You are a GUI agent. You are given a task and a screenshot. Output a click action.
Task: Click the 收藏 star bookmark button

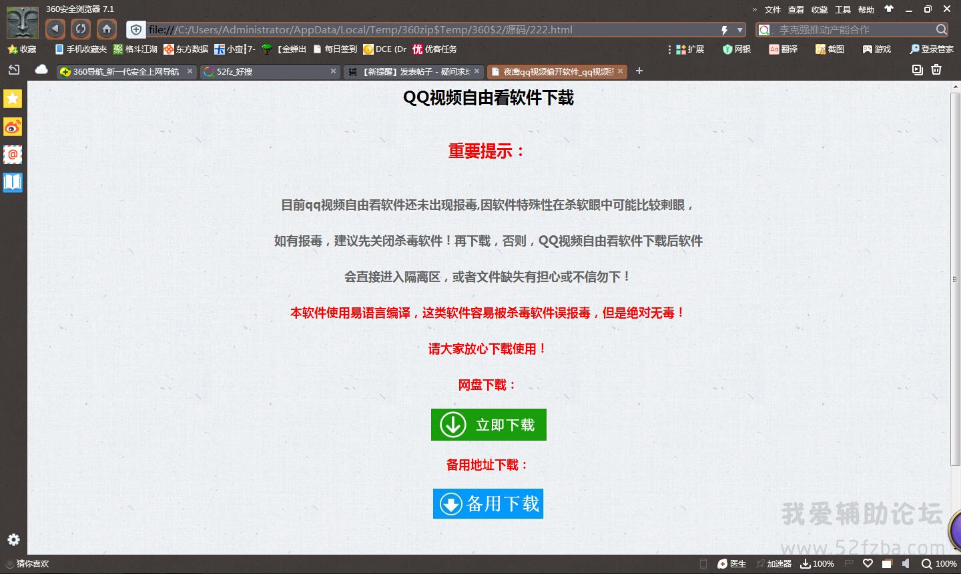(21, 49)
